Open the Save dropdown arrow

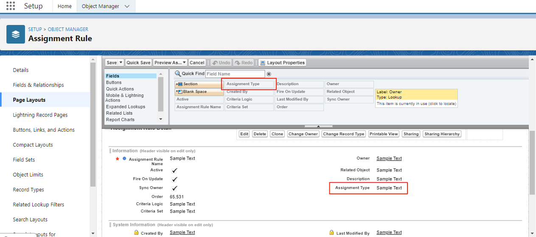point(121,63)
